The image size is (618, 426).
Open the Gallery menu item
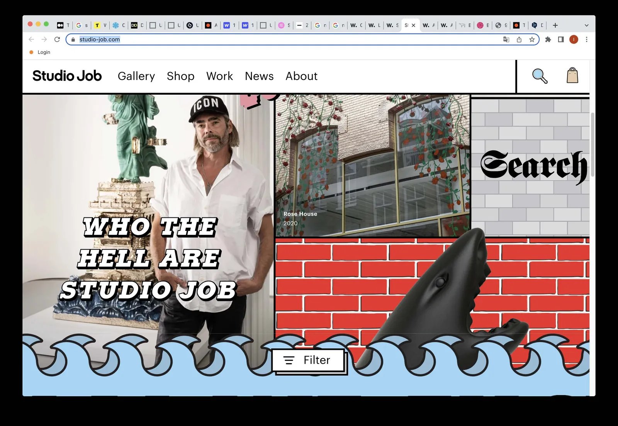pyautogui.click(x=136, y=76)
